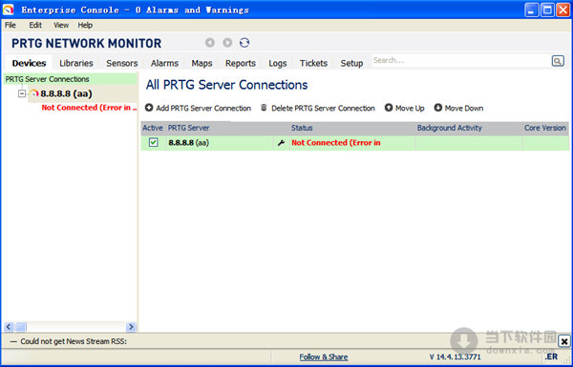Click the Could not get News Stream RSS message
Screen dimensions: 573x367
pos(74,341)
